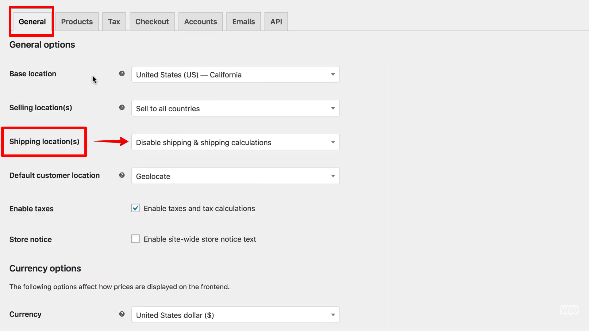Click the Woo watermark logo
589x331 pixels.
click(569, 310)
